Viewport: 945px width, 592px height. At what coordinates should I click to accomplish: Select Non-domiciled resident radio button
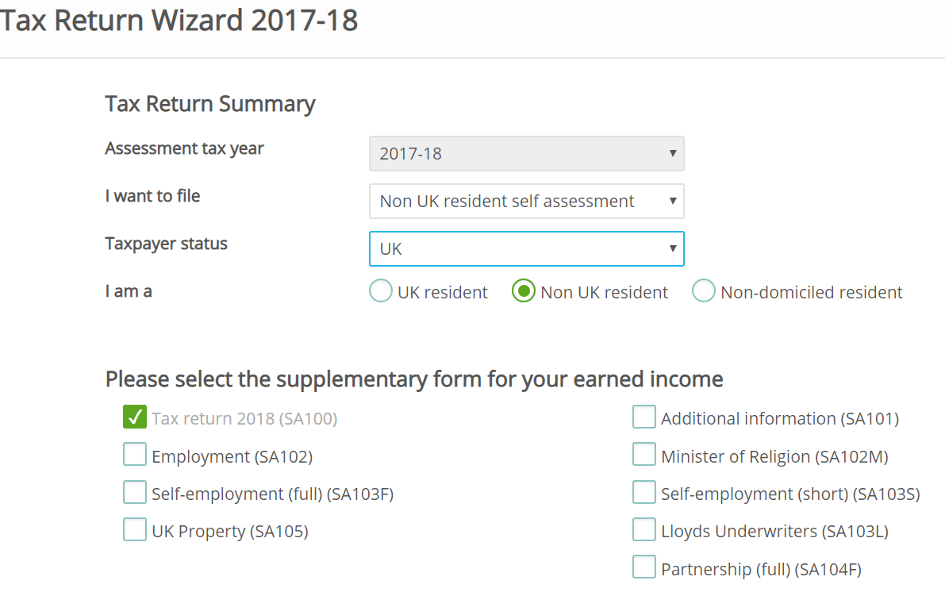pos(704,292)
